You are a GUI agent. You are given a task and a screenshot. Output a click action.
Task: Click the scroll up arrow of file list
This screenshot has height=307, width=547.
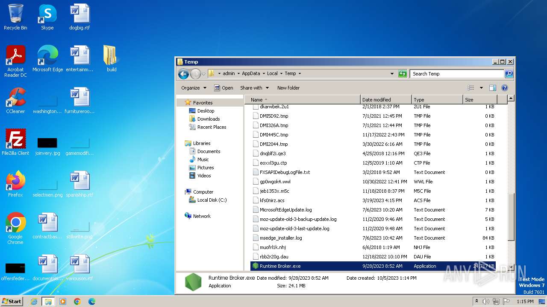click(511, 98)
